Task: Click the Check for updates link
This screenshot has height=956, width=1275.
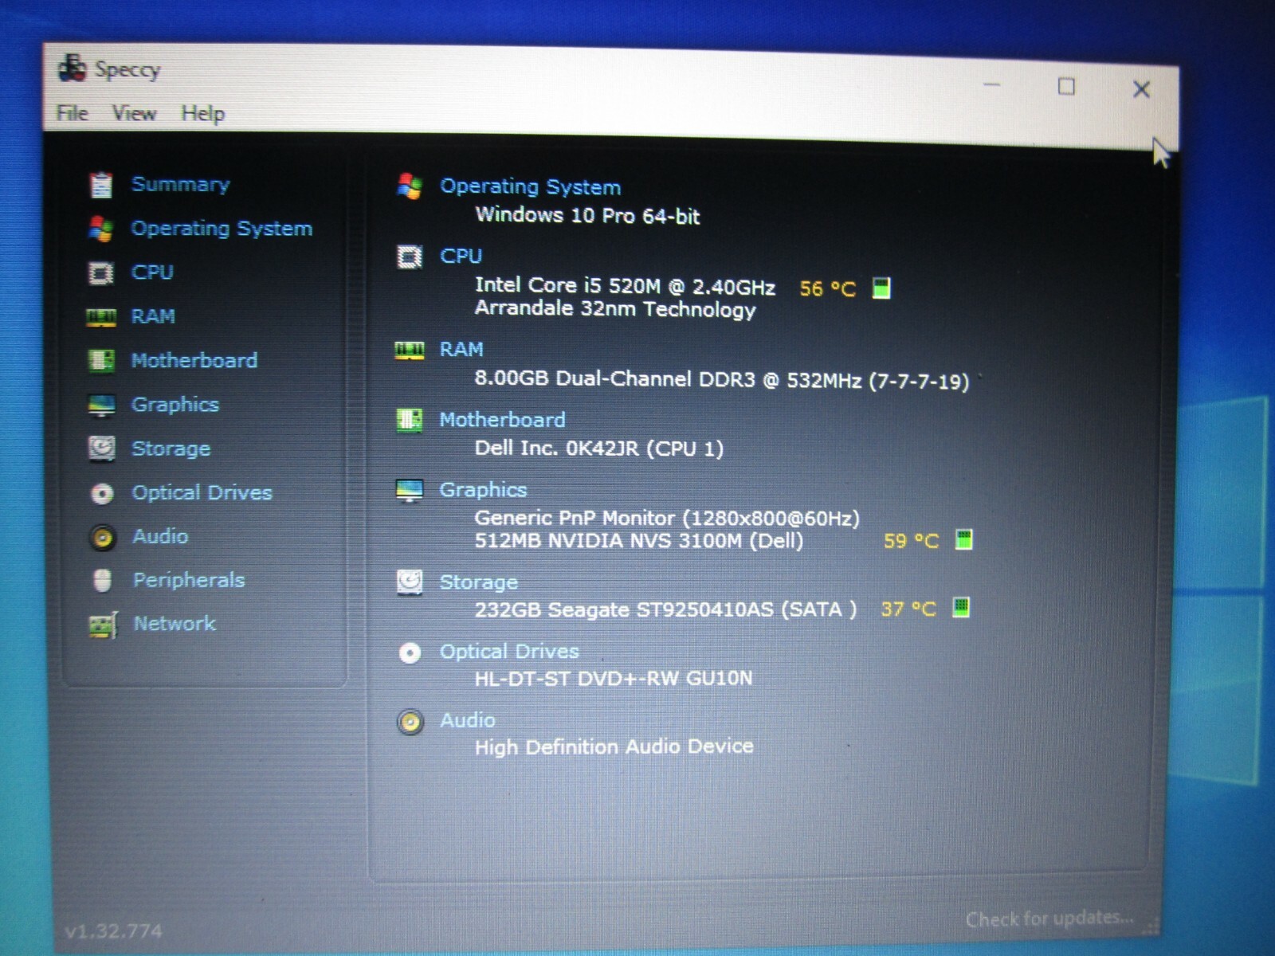Action: (1049, 919)
